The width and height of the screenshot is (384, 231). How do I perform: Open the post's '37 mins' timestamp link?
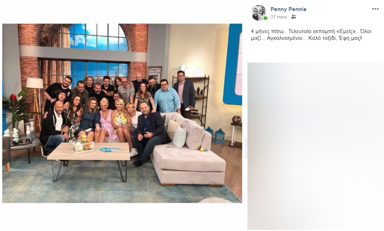pos(278,17)
